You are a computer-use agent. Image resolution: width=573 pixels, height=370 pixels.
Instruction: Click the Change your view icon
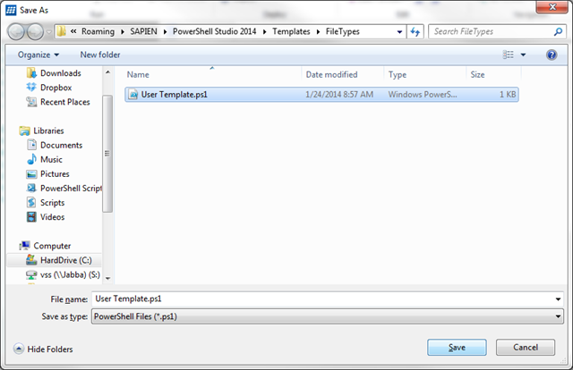pyautogui.click(x=508, y=55)
